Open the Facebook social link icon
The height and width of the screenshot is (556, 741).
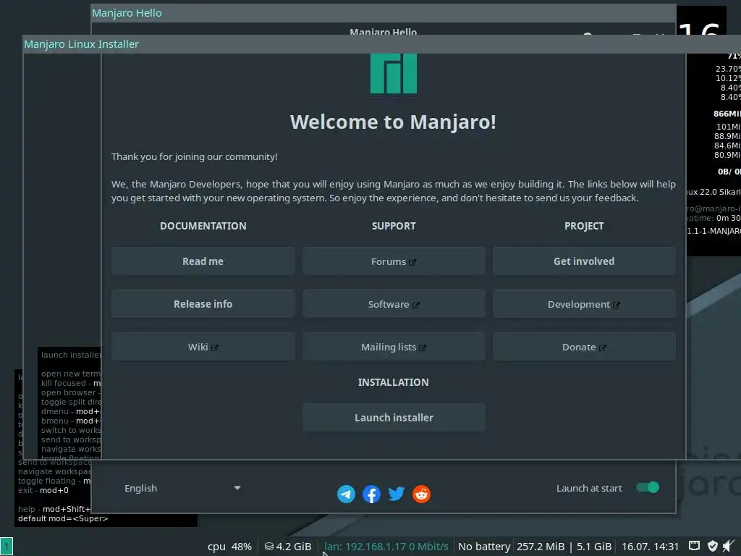[x=371, y=494]
